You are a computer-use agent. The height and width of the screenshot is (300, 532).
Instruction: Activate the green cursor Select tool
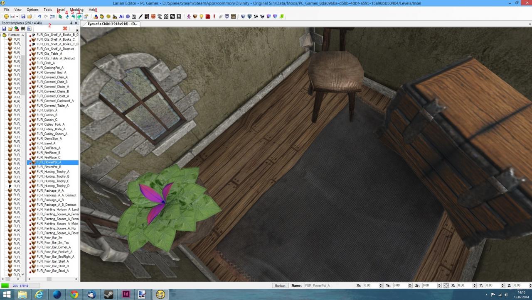60,17
